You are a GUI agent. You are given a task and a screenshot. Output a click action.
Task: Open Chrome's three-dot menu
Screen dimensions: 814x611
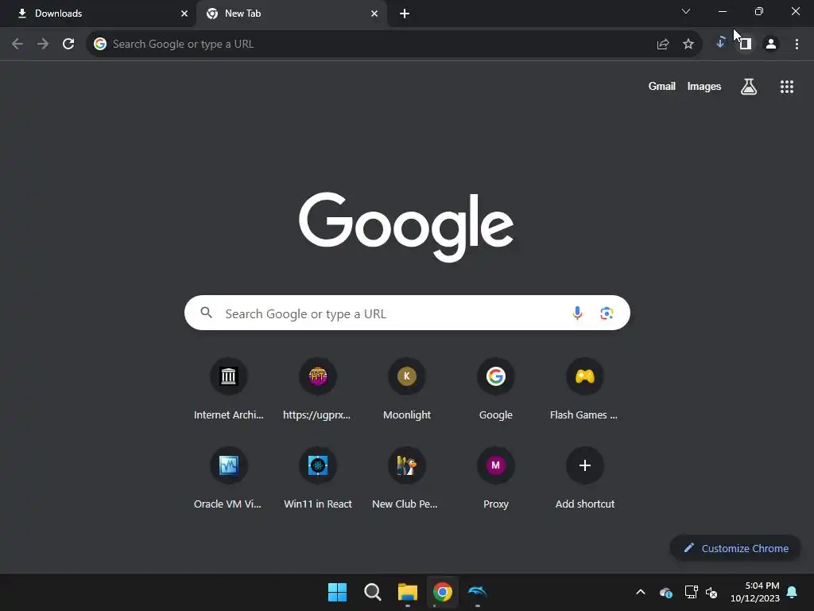click(797, 45)
